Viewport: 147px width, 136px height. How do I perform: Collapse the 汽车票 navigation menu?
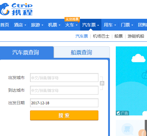click(91, 25)
